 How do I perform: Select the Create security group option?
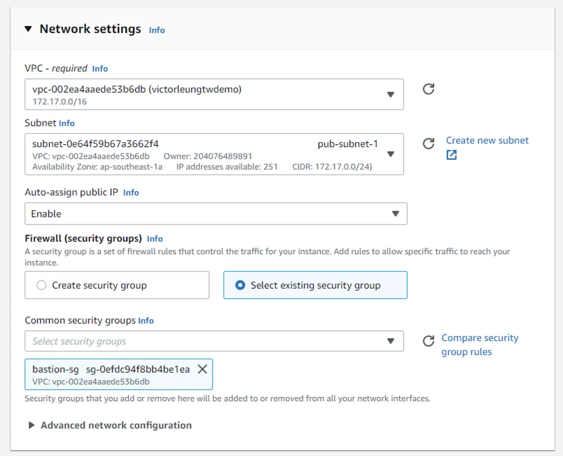coord(41,285)
